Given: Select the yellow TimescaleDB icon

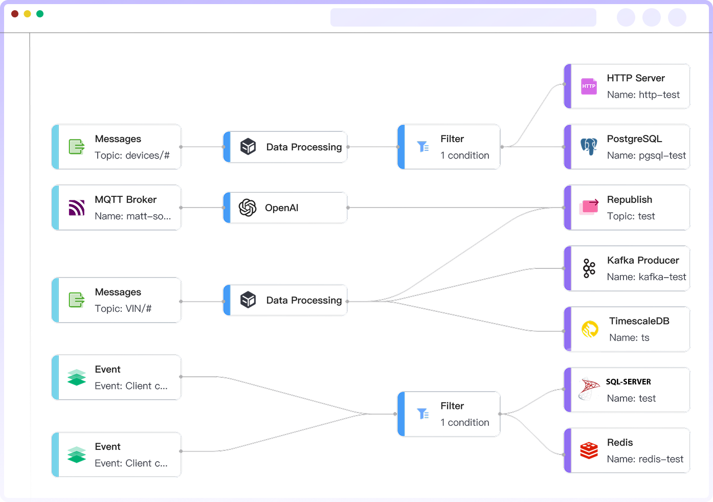Looking at the screenshot, I should (590, 329).
